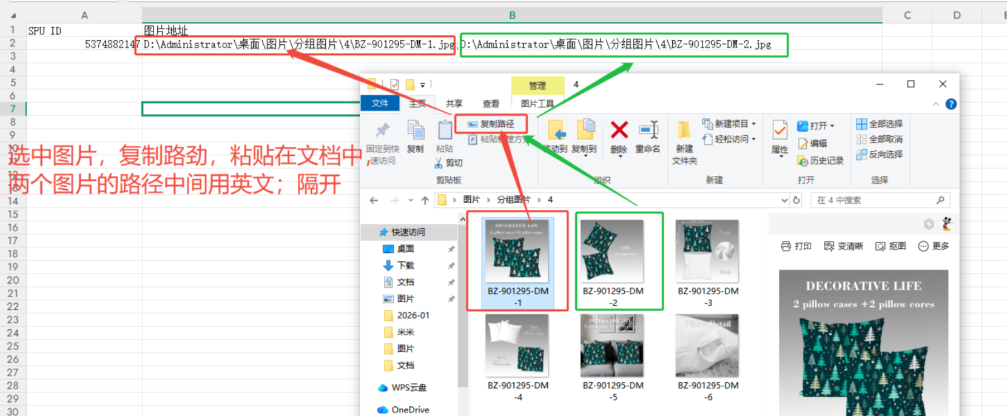Click spreadsheet cell A1 SPU ID
This screenshot has width=1007, height=416.
pyautogui.click(x=84, y=30)
